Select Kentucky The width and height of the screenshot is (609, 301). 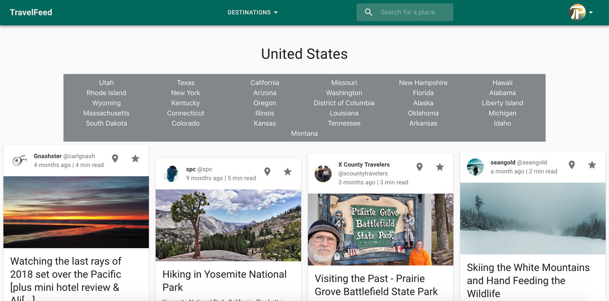coord(186,103)
